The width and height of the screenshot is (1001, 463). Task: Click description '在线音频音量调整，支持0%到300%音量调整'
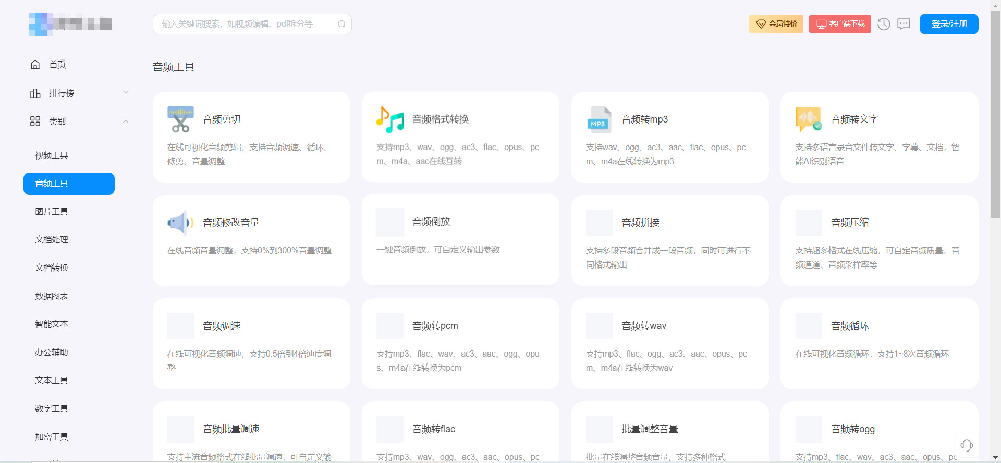[249, 251]
